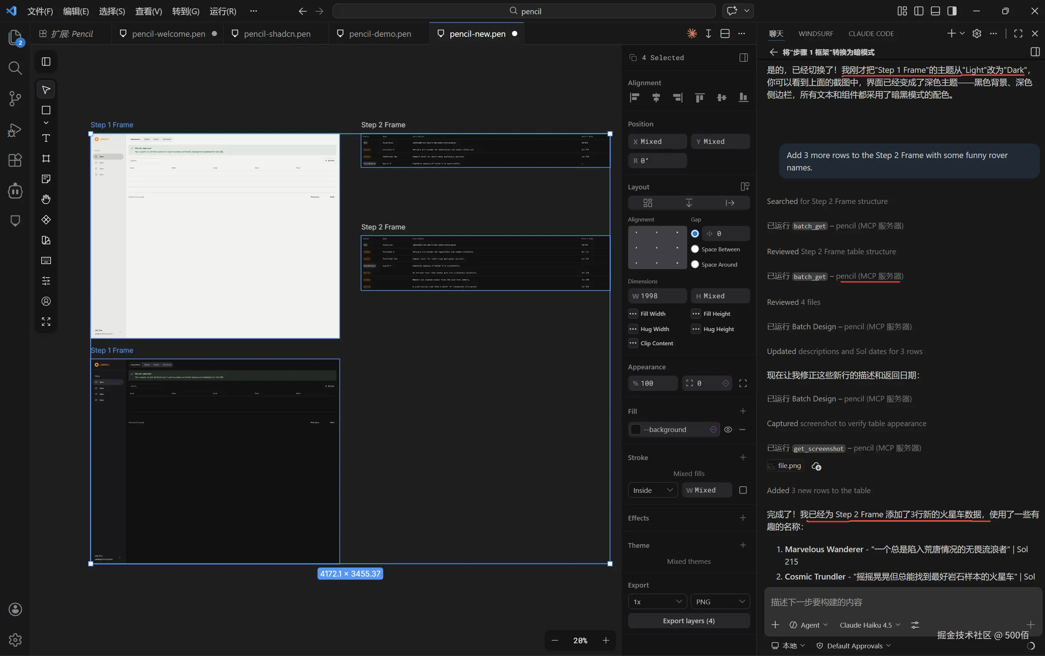Select the Hand pan tool
This screenshot has height=656, width=1045.
point(46,199)
